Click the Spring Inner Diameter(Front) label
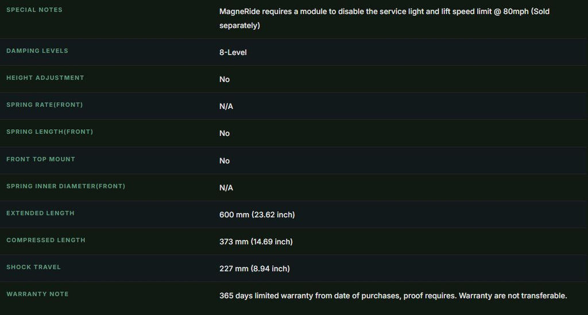Viewport: 588px width, 315px height. (65, 186)
